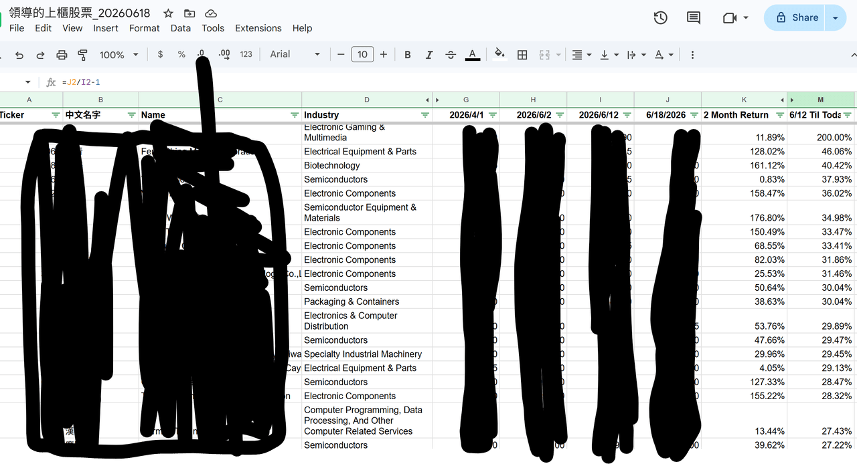Select column D header
The width and height of the screenshot is (857, 464).
click(366, 100)
